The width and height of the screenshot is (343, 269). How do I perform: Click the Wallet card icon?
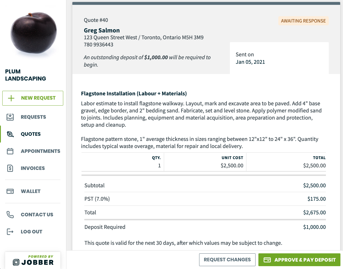tap(10, 191)
